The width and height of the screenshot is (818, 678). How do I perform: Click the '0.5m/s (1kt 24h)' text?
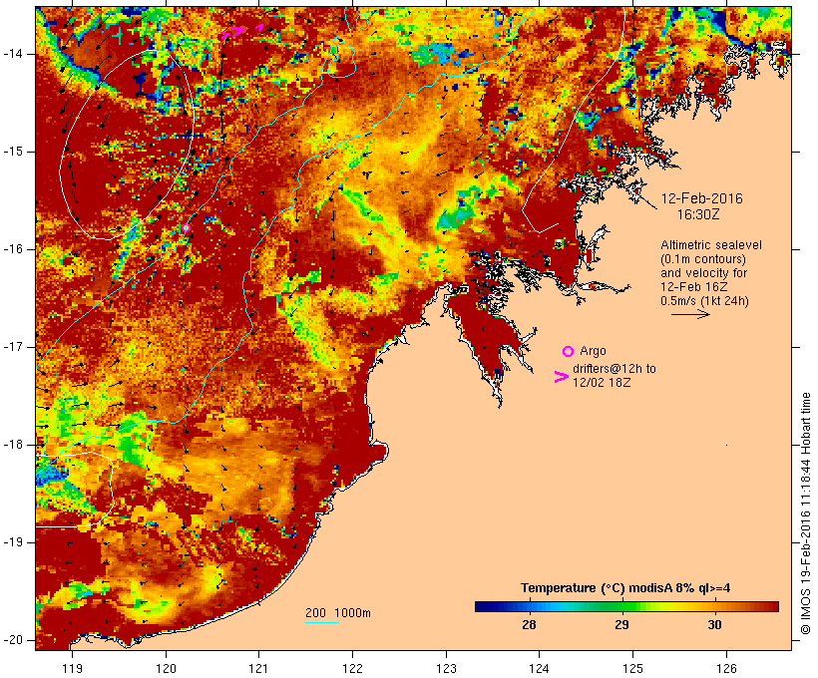pos(704,301)
